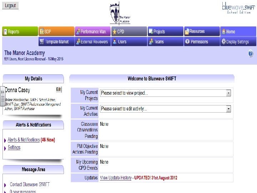Viewport: 257px width, 193px height.
Task: Click the My Current Projects dropdown arrow
Action: (x=228, y=93)
